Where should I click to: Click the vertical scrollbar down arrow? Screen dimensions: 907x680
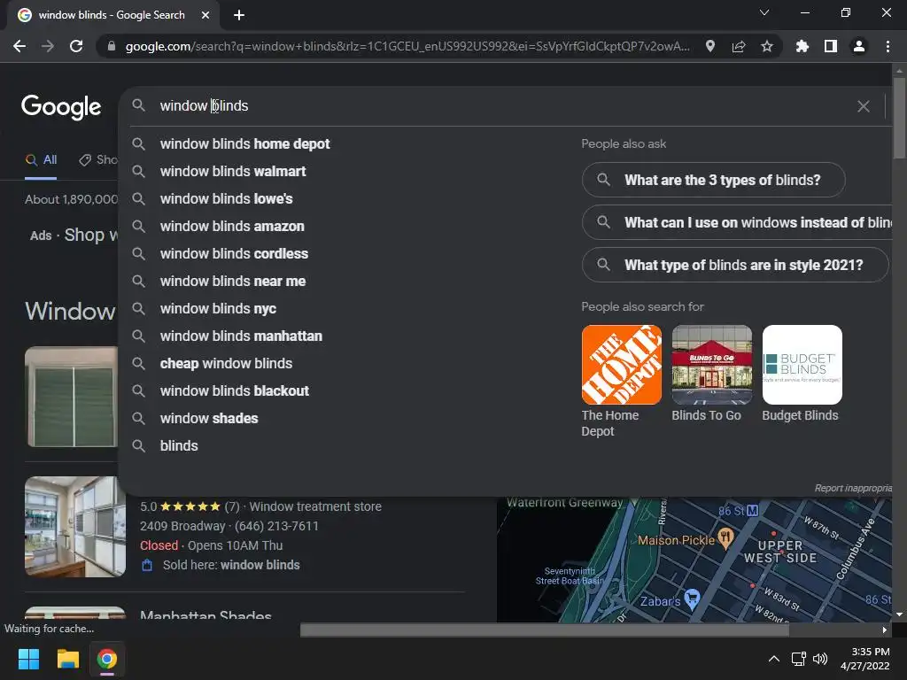coord(899,614)
